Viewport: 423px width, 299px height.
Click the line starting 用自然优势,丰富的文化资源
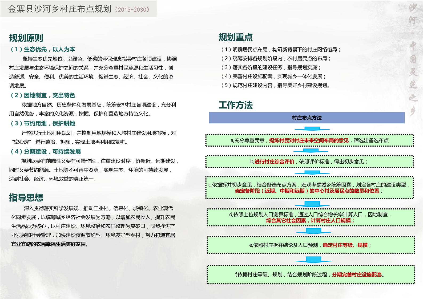point(81,114)
